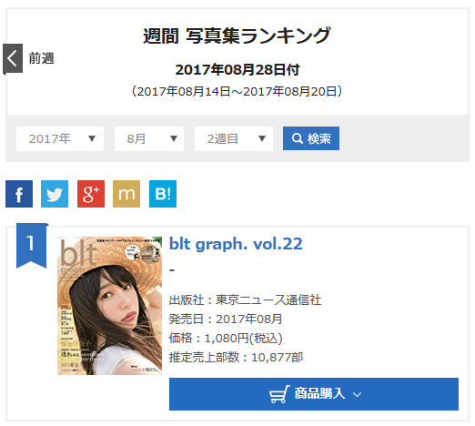
Task: Go to previous week with the back arrow
Action: click(13, 58)
